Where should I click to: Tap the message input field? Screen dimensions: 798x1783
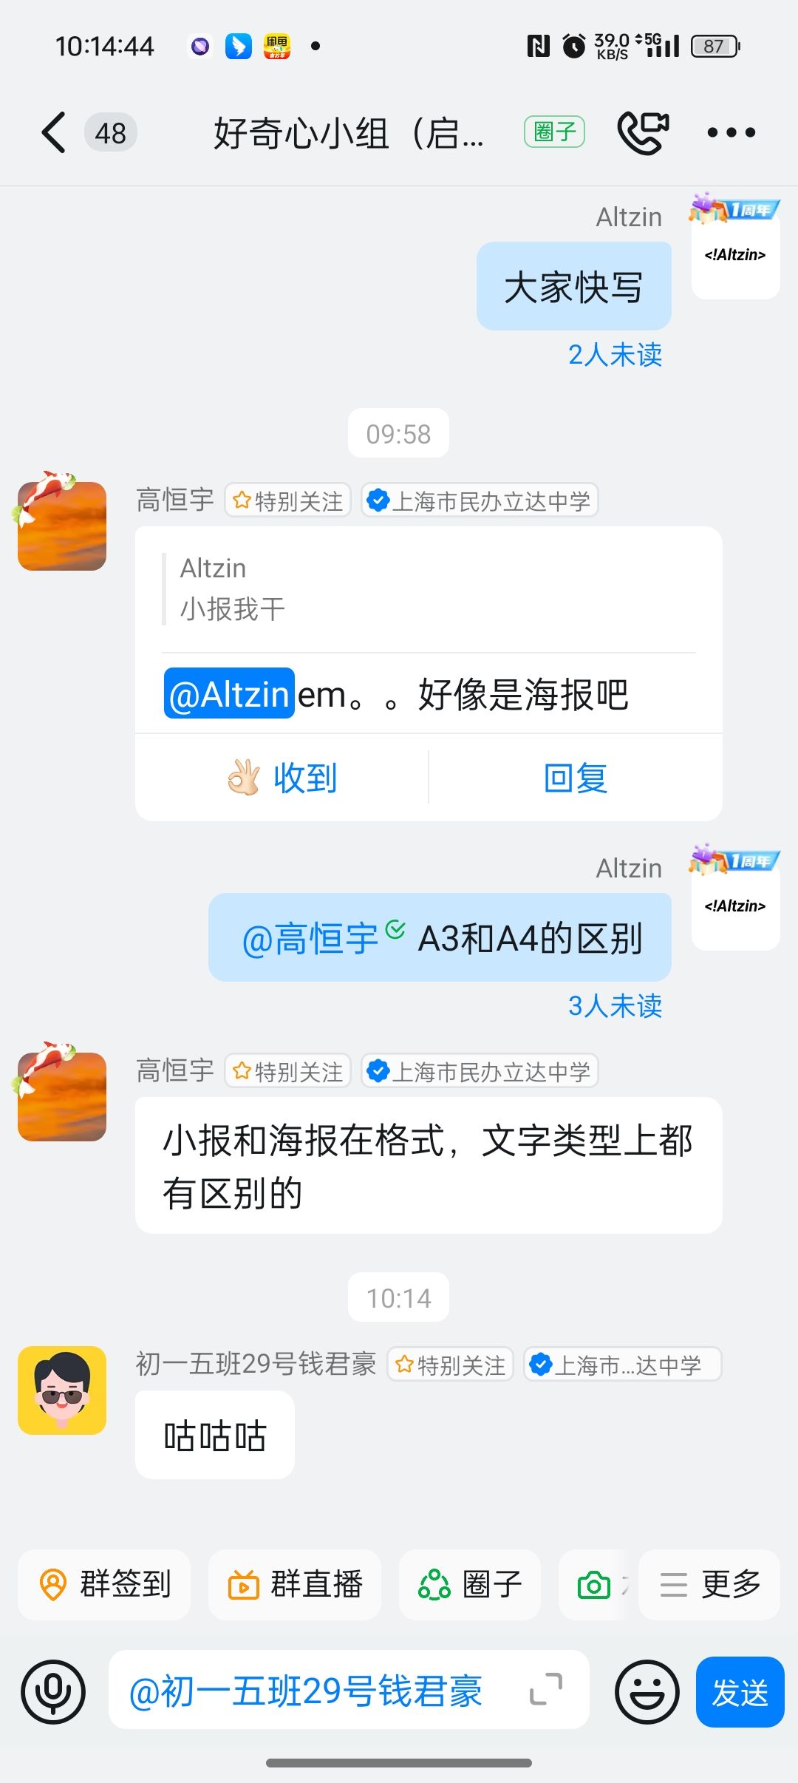(349, 1690)
